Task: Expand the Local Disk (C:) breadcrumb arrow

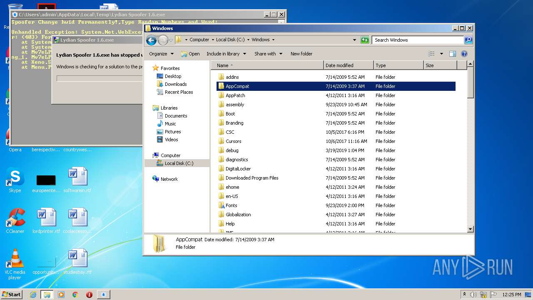Action: click(x=248, y=40)
